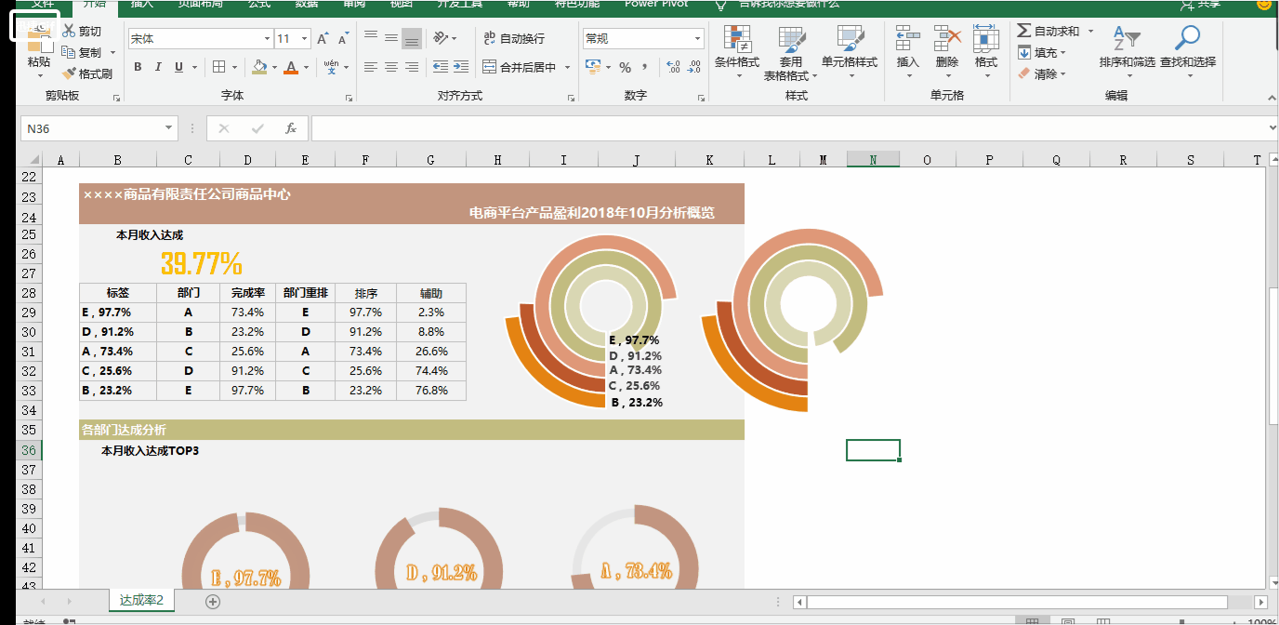Open the 插入 ribbon tab

[142, 4]
